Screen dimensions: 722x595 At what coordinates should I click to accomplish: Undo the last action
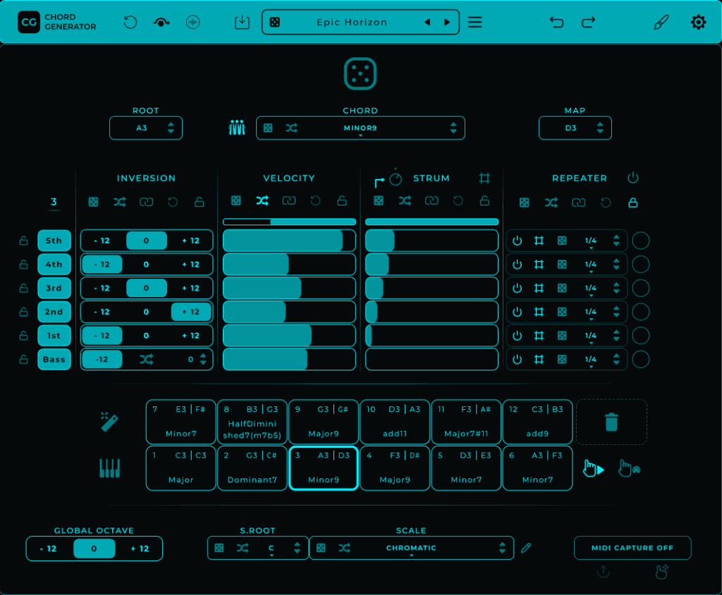pos(557,22)
